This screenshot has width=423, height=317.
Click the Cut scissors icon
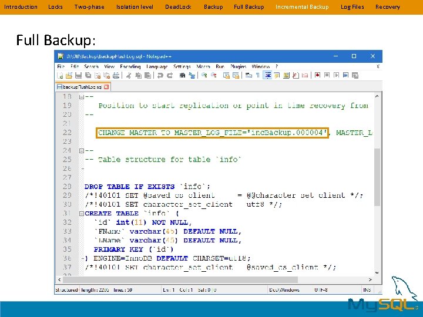pos(129,76)
